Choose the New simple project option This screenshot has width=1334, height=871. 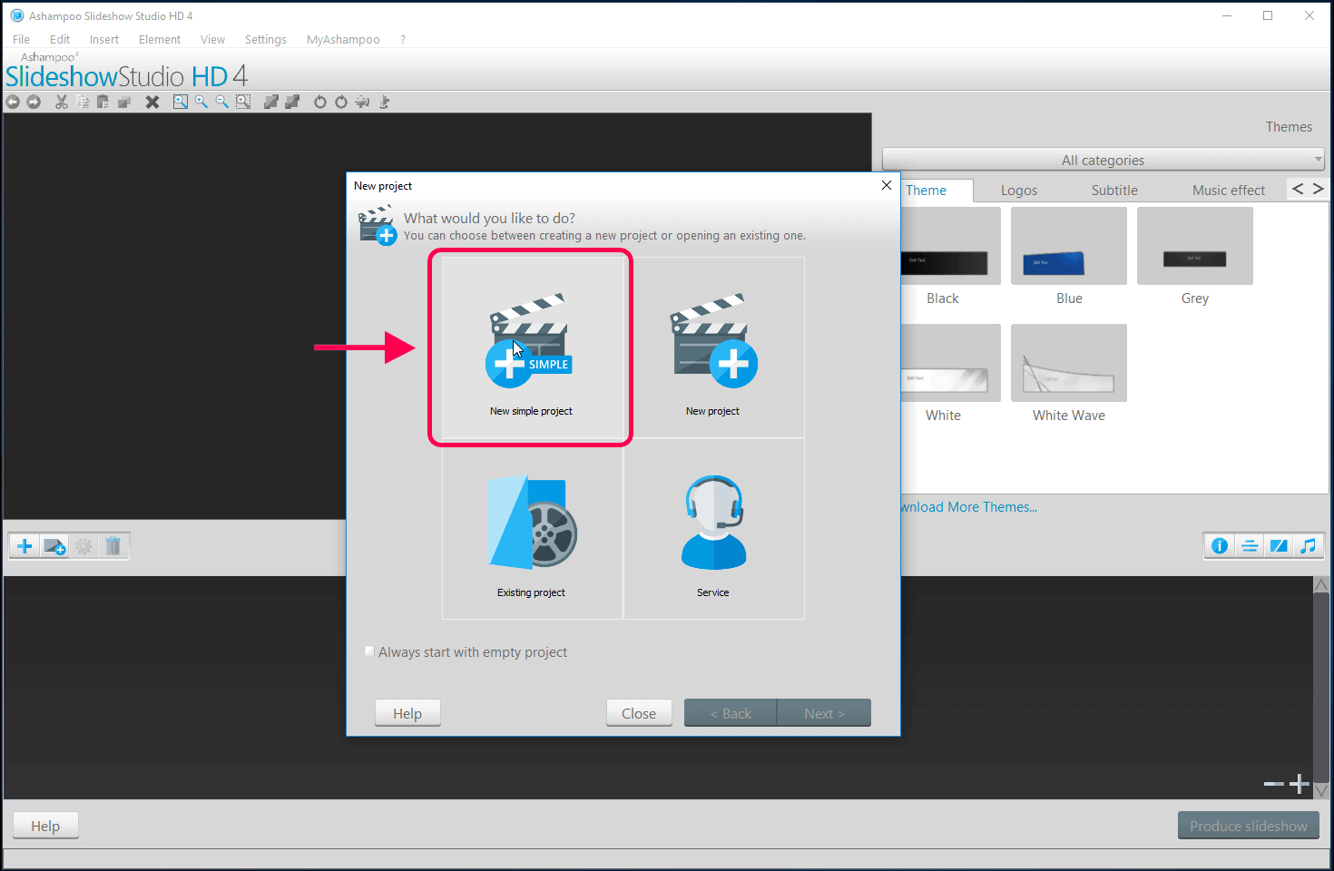[532, 348]
